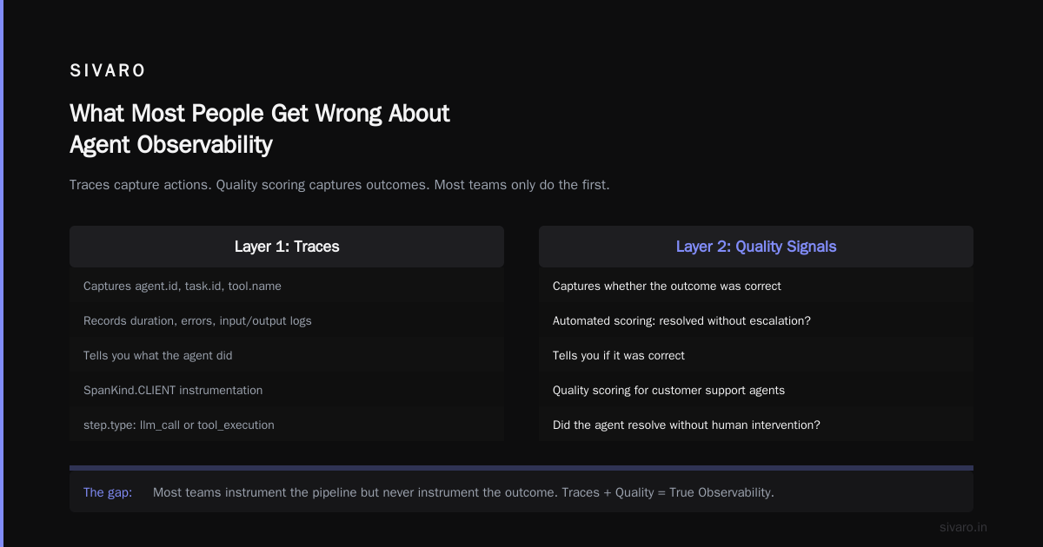Click the blue divider bar above the gap banner
Screen dimensions: 1043x547
tap(521, 468)
